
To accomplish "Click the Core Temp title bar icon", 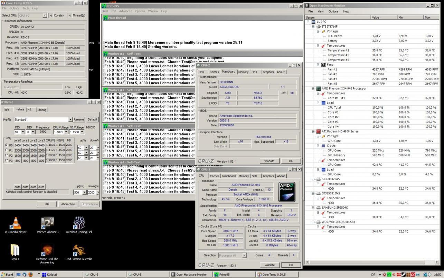I will tap(3, 3).
